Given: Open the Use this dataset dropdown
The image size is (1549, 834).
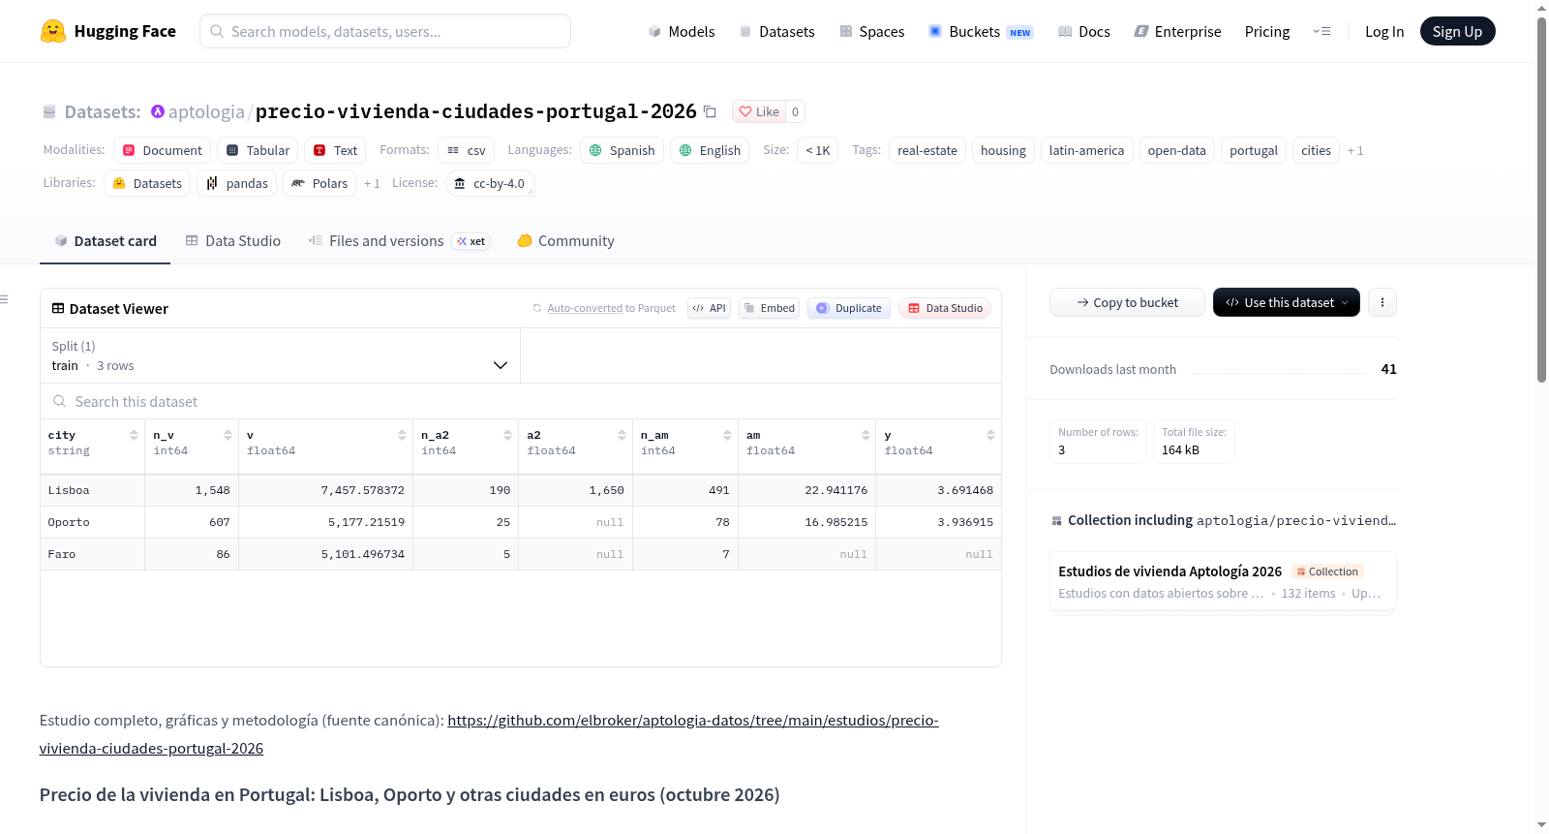Looking at the screenshot, I should 1286,302.
